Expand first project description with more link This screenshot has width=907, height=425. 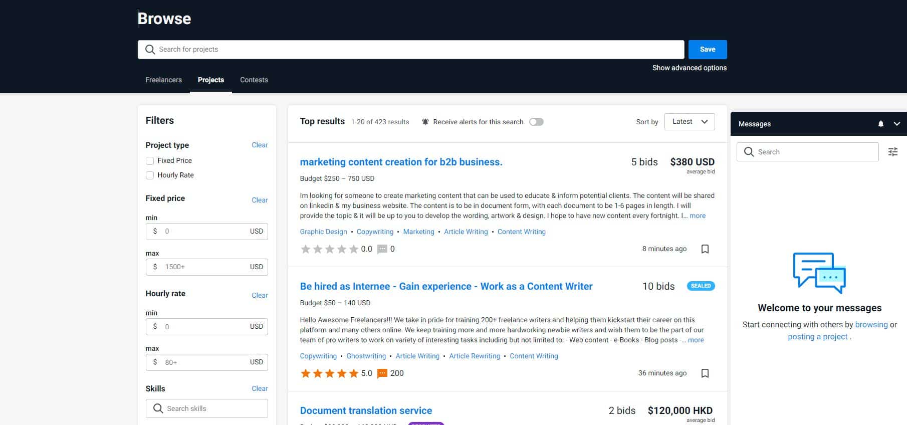coord(698,216)
